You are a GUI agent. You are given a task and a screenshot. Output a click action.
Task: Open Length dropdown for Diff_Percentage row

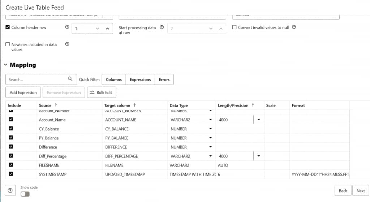click(x=259, y=156)
